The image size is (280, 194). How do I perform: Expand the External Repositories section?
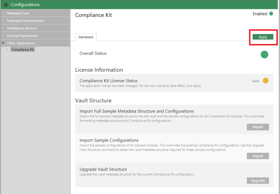point(3,36)
